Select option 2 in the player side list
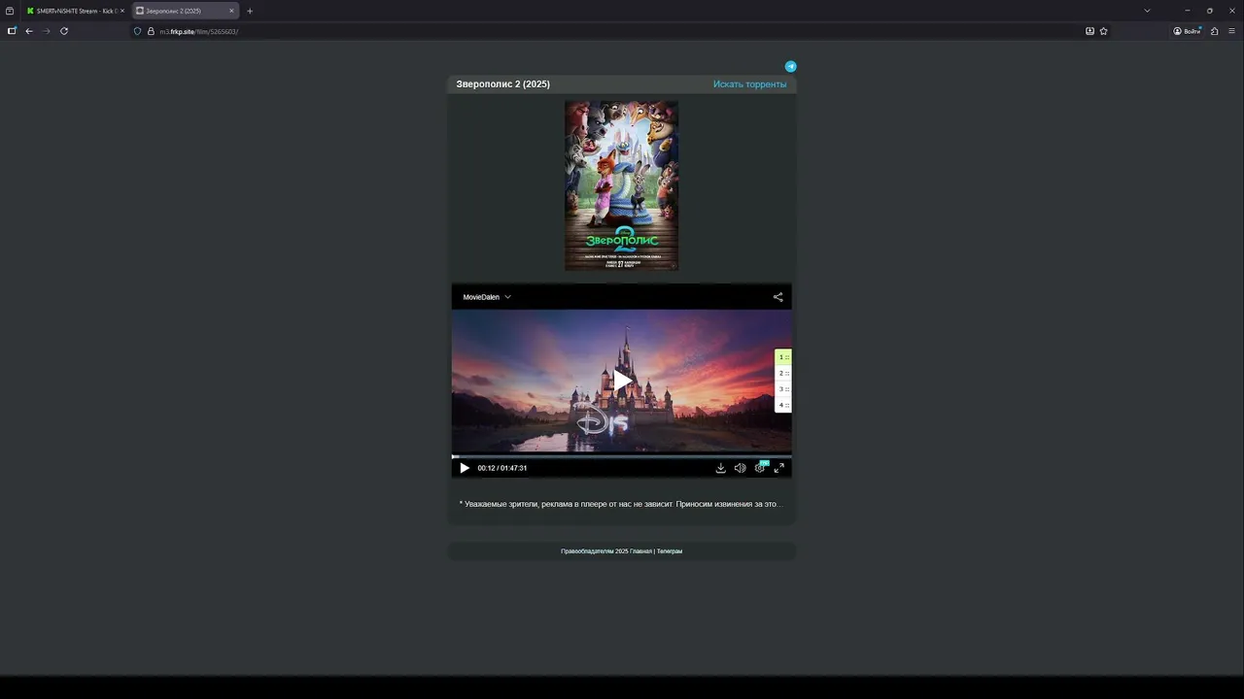 click(x=783, y=373)
